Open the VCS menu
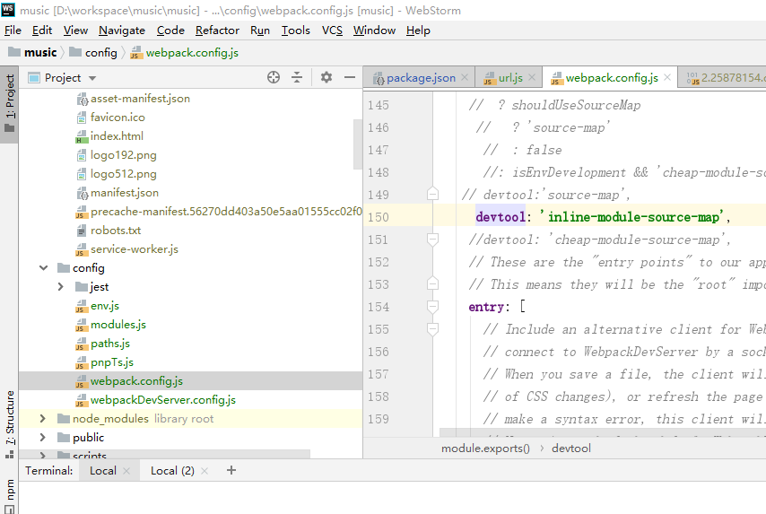The height and width of the screenshot is (514, 766). (332, 30)
